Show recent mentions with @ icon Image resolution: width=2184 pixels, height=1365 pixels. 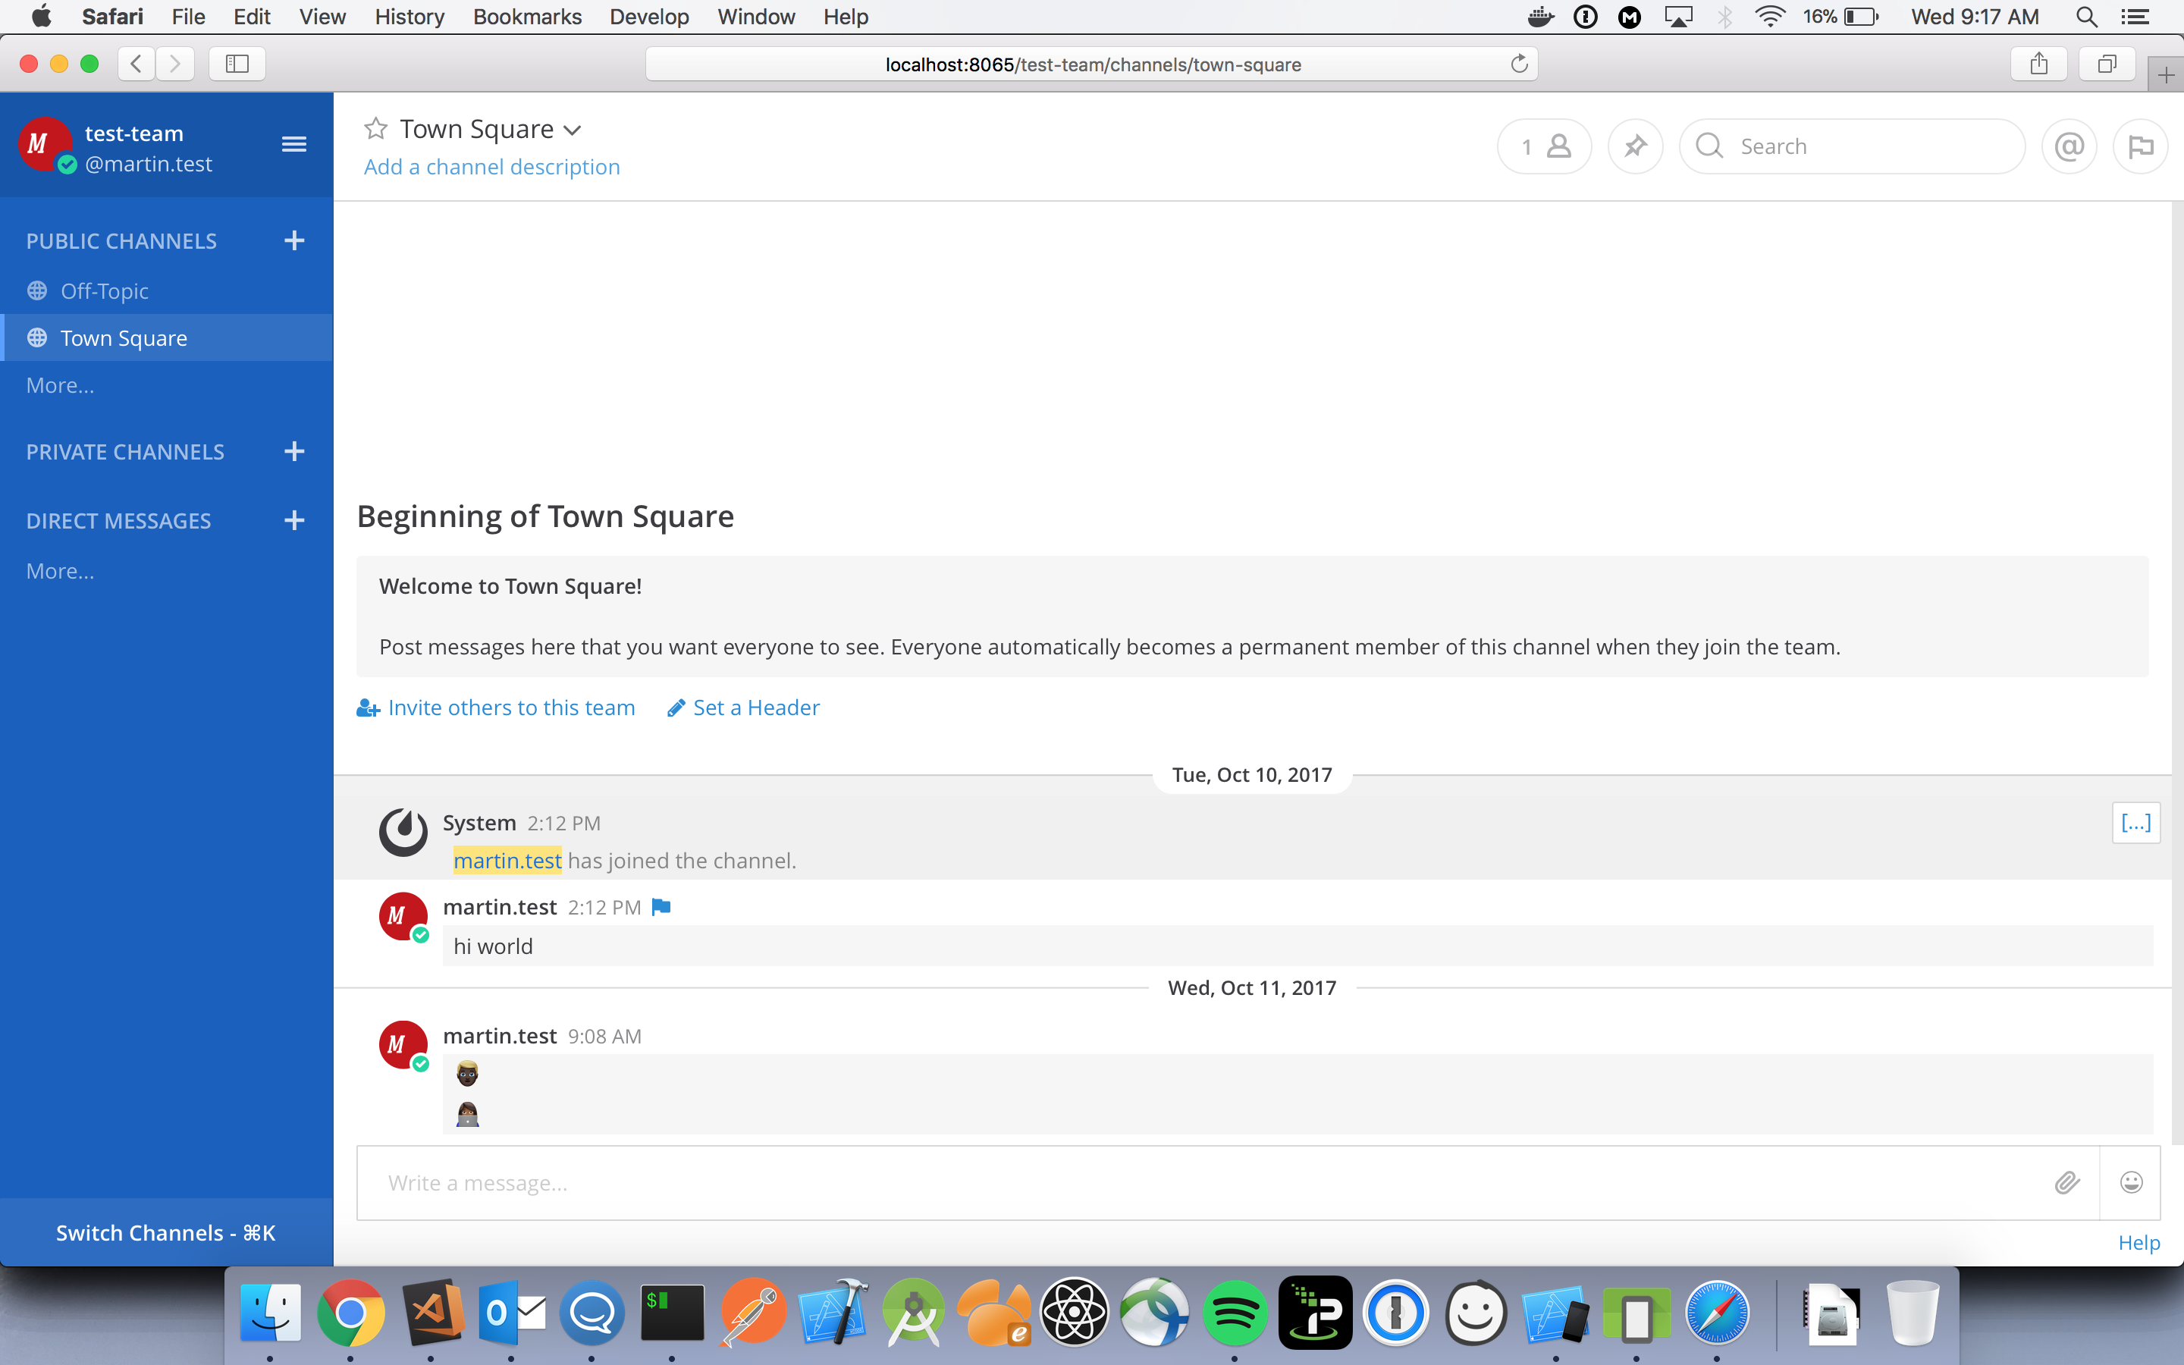pos(2069,146)
